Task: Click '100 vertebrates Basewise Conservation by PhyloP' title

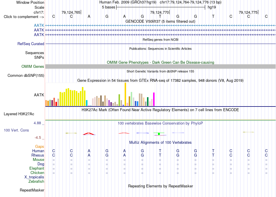Action: [x=160, y=123]
